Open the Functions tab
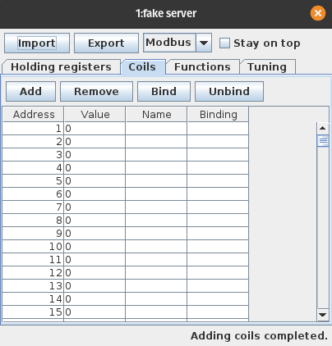This screenshot has width=332, height=346. pos(202,67)
